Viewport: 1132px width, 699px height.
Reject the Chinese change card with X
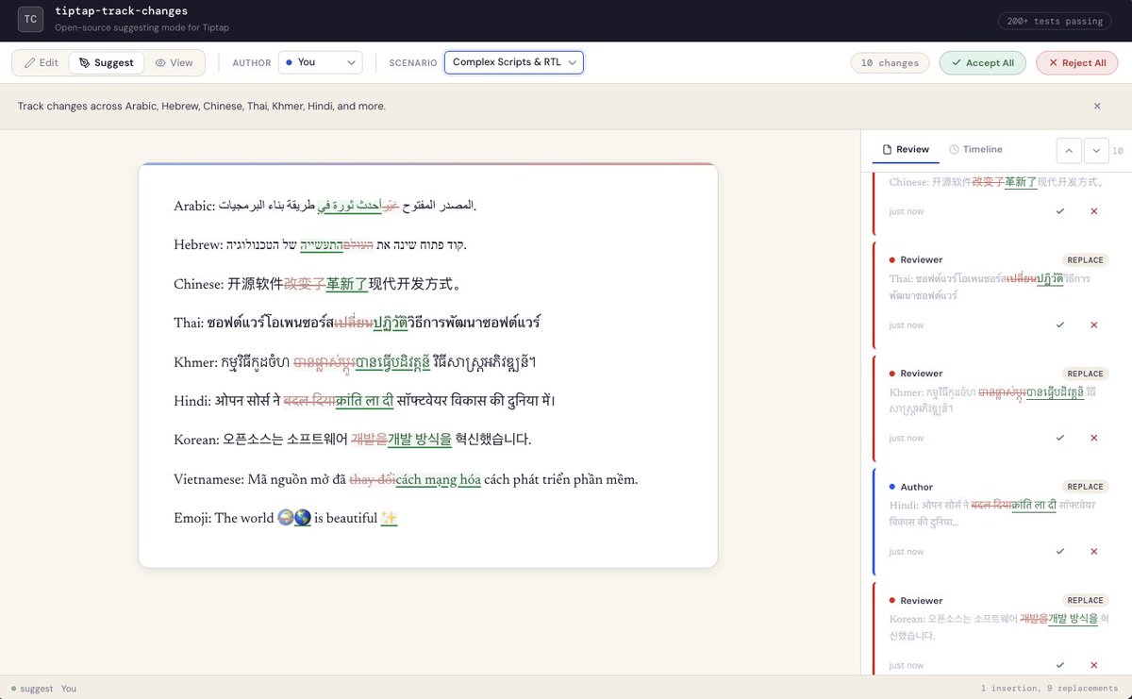(1094, 211)
